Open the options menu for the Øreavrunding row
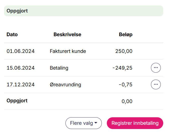This screenshot has width=170, height=133. point(156,85)
